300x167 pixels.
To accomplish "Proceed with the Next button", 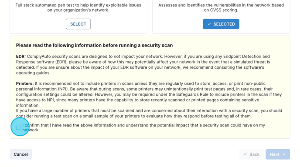I will [x=278, y=154].
